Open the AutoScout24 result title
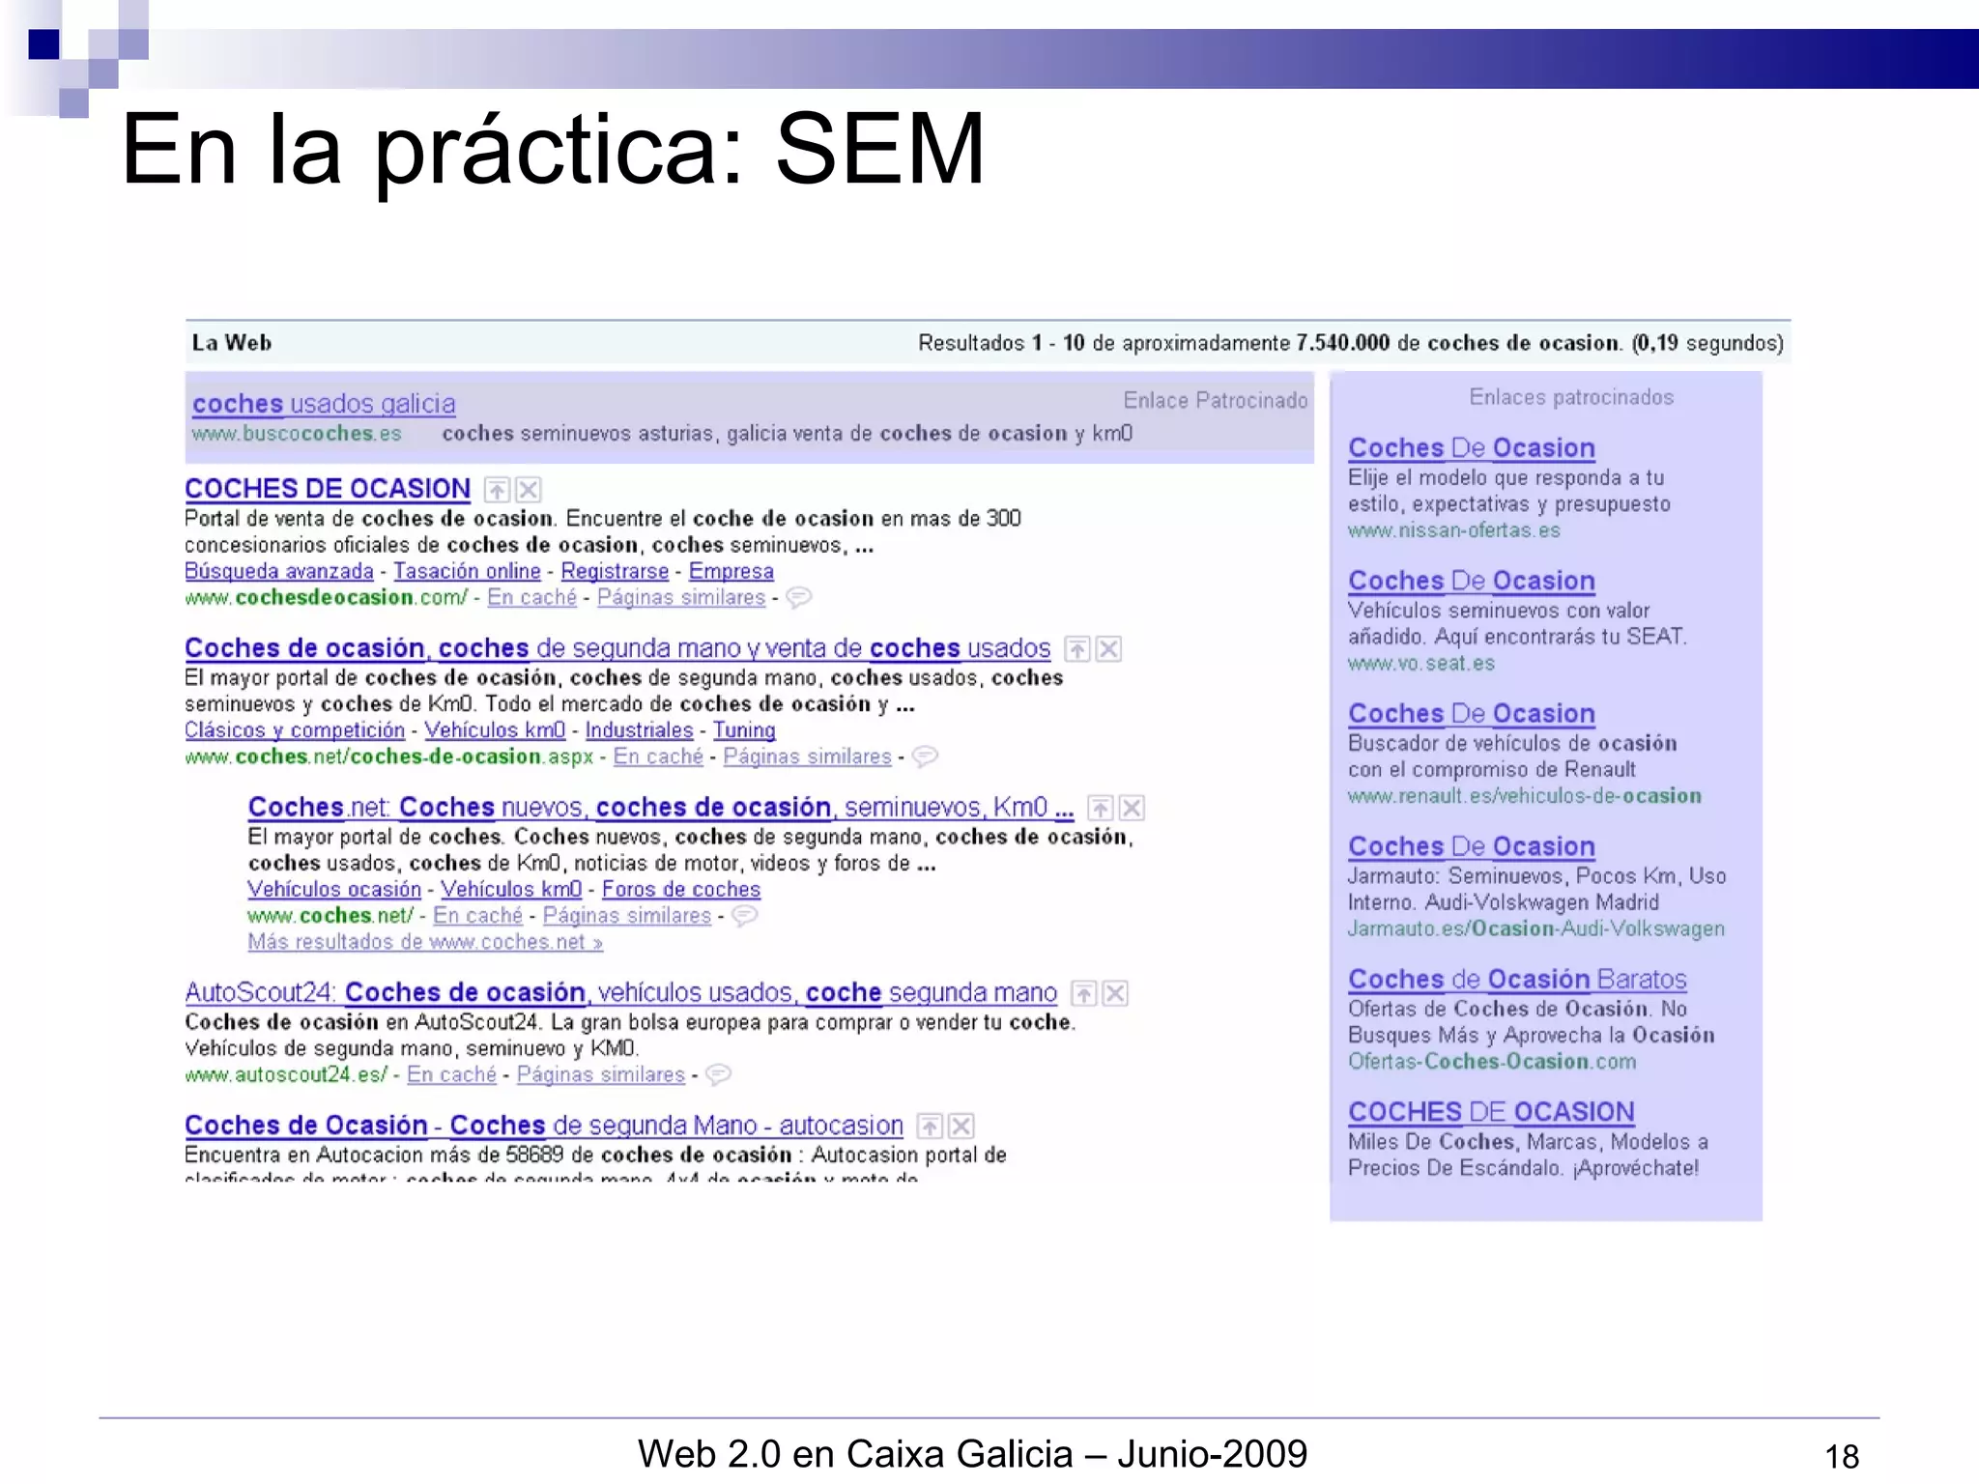Image resolution: width=1979 pixels, height=1484 pixels. pyautogui.click(x=621, y=992)
